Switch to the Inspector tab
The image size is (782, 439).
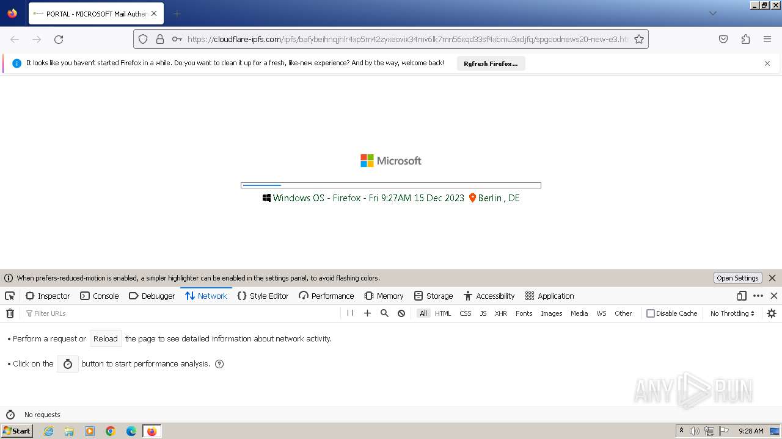point(48,296)
